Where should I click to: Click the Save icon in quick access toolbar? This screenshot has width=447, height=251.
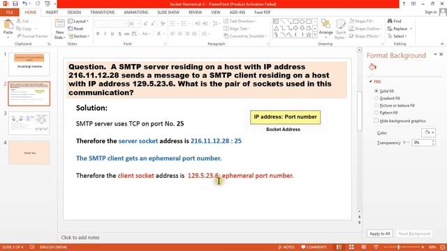[15, 3]
